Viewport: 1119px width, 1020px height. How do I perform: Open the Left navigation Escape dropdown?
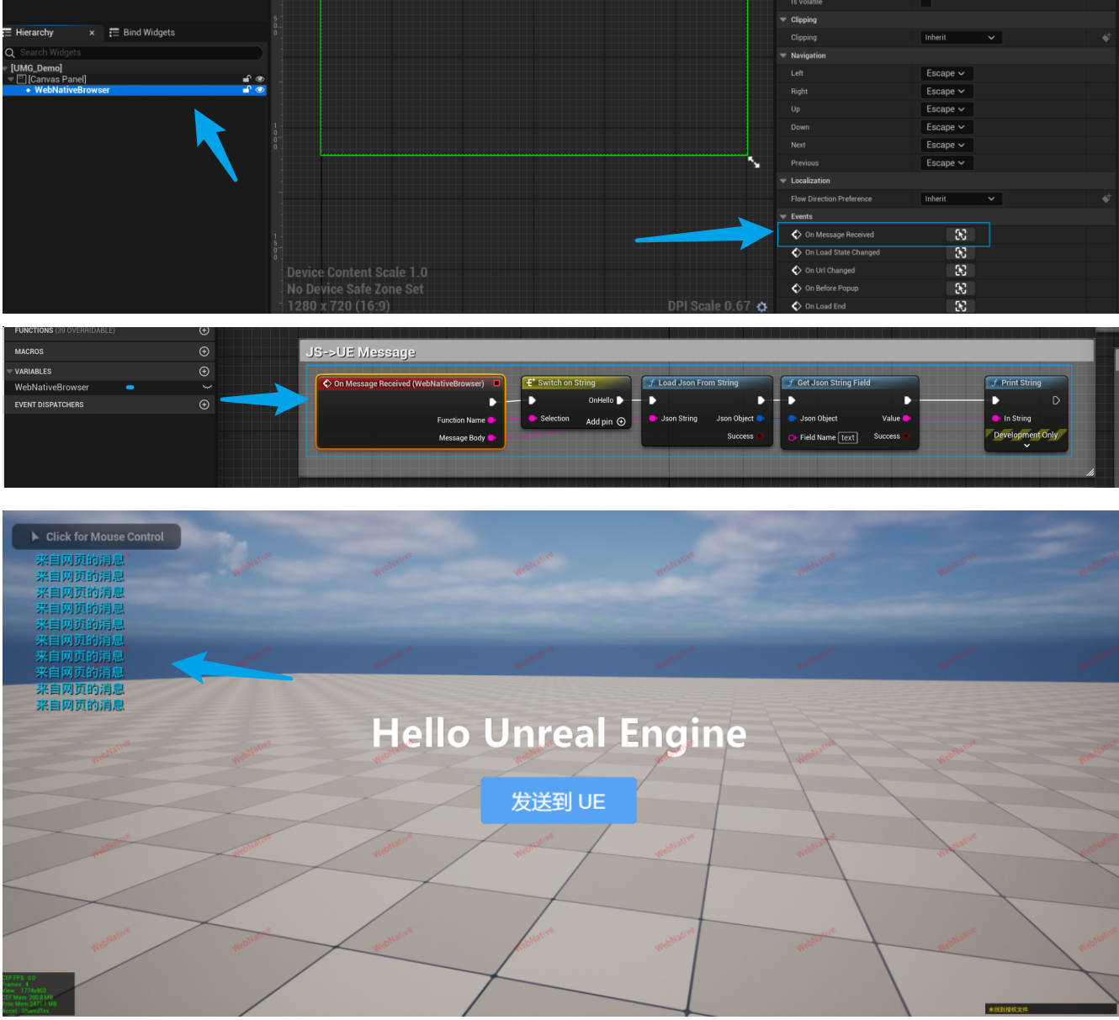[x=946, y=73]
